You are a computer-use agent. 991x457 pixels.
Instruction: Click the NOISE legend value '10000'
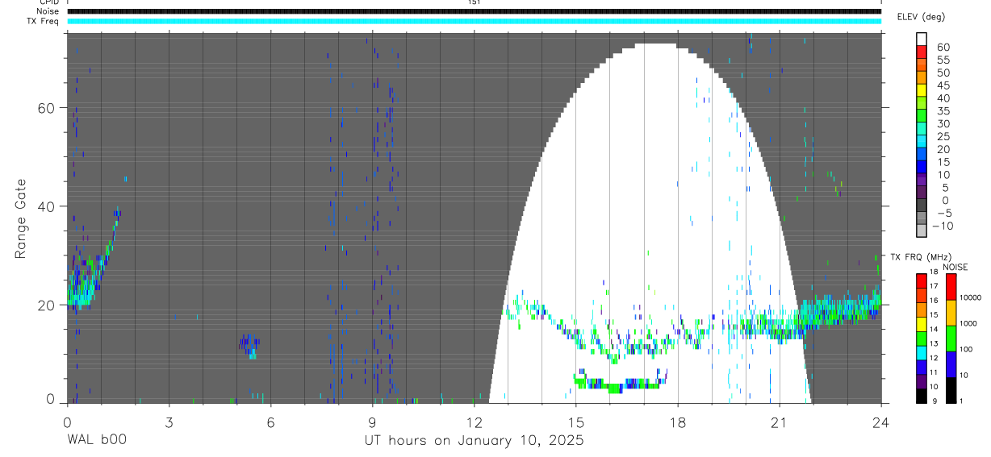click(x=970, y=297)
